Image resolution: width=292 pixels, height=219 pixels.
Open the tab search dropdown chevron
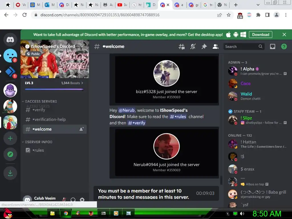[x=258, y=5]
